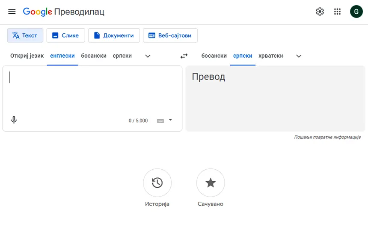
Task: Open the settings gear
Action: tap(320, 12)
